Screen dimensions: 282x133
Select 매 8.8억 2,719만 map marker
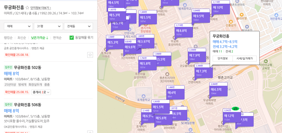(x=184, y=31)
